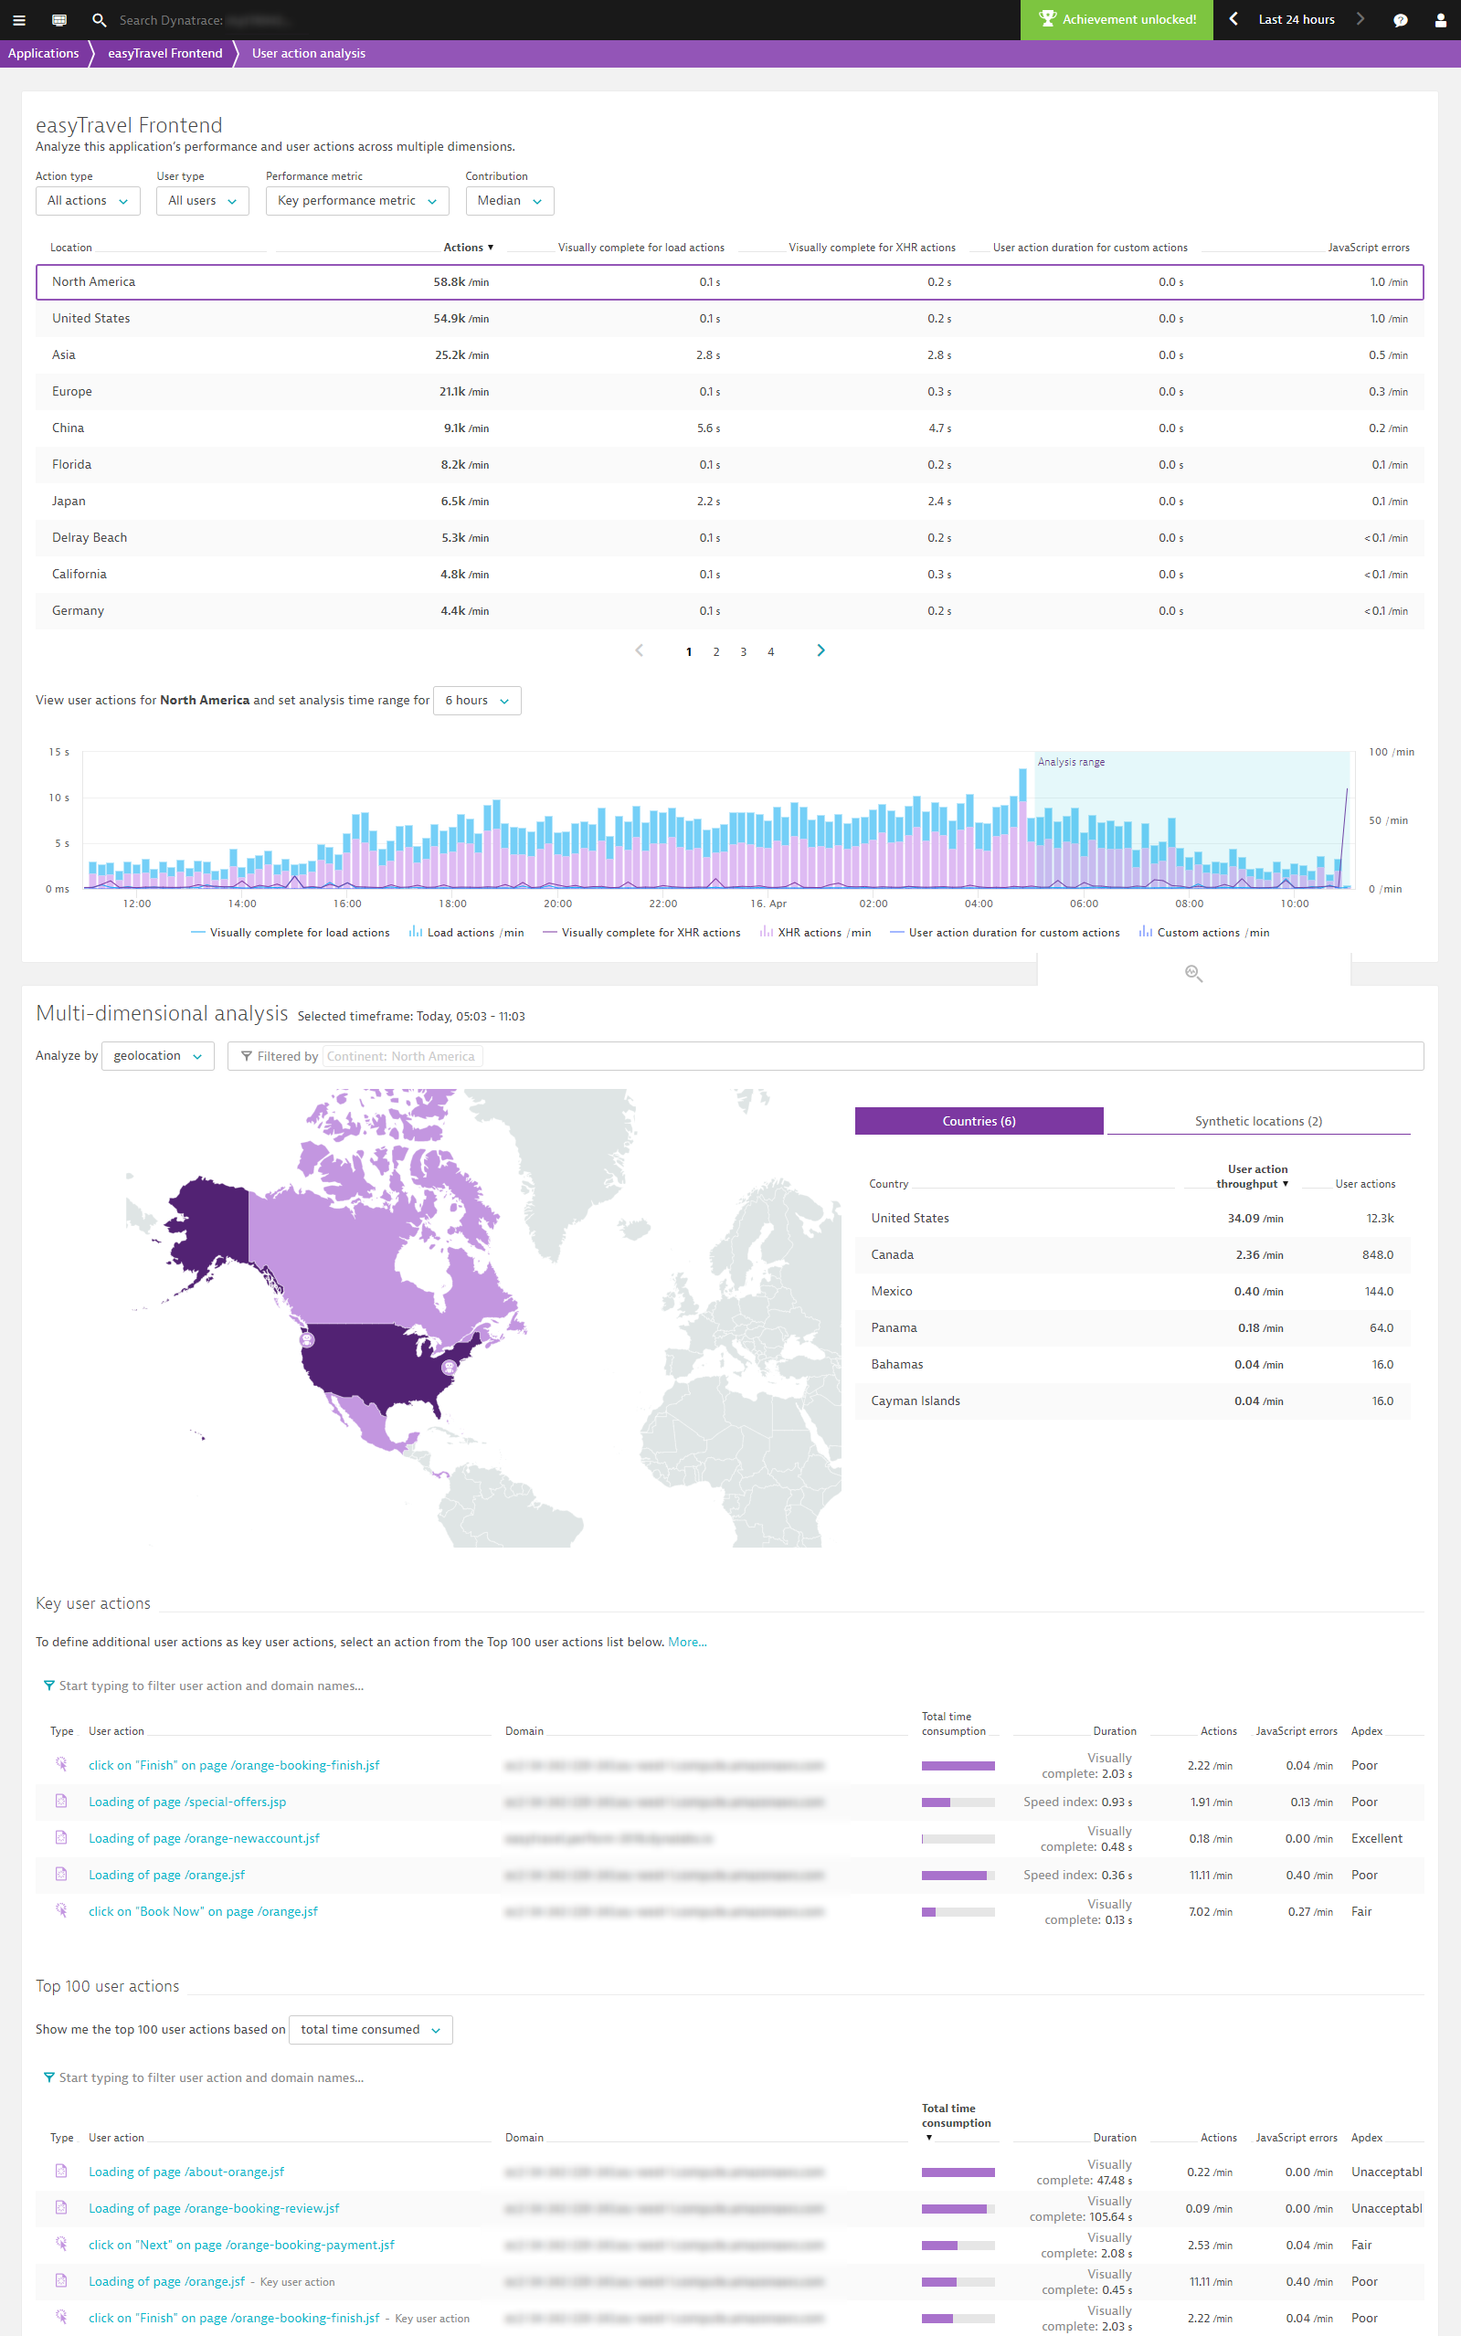Click Last 24 hours timeframe selector
1461x2336 pixels.
point(1296,19)
